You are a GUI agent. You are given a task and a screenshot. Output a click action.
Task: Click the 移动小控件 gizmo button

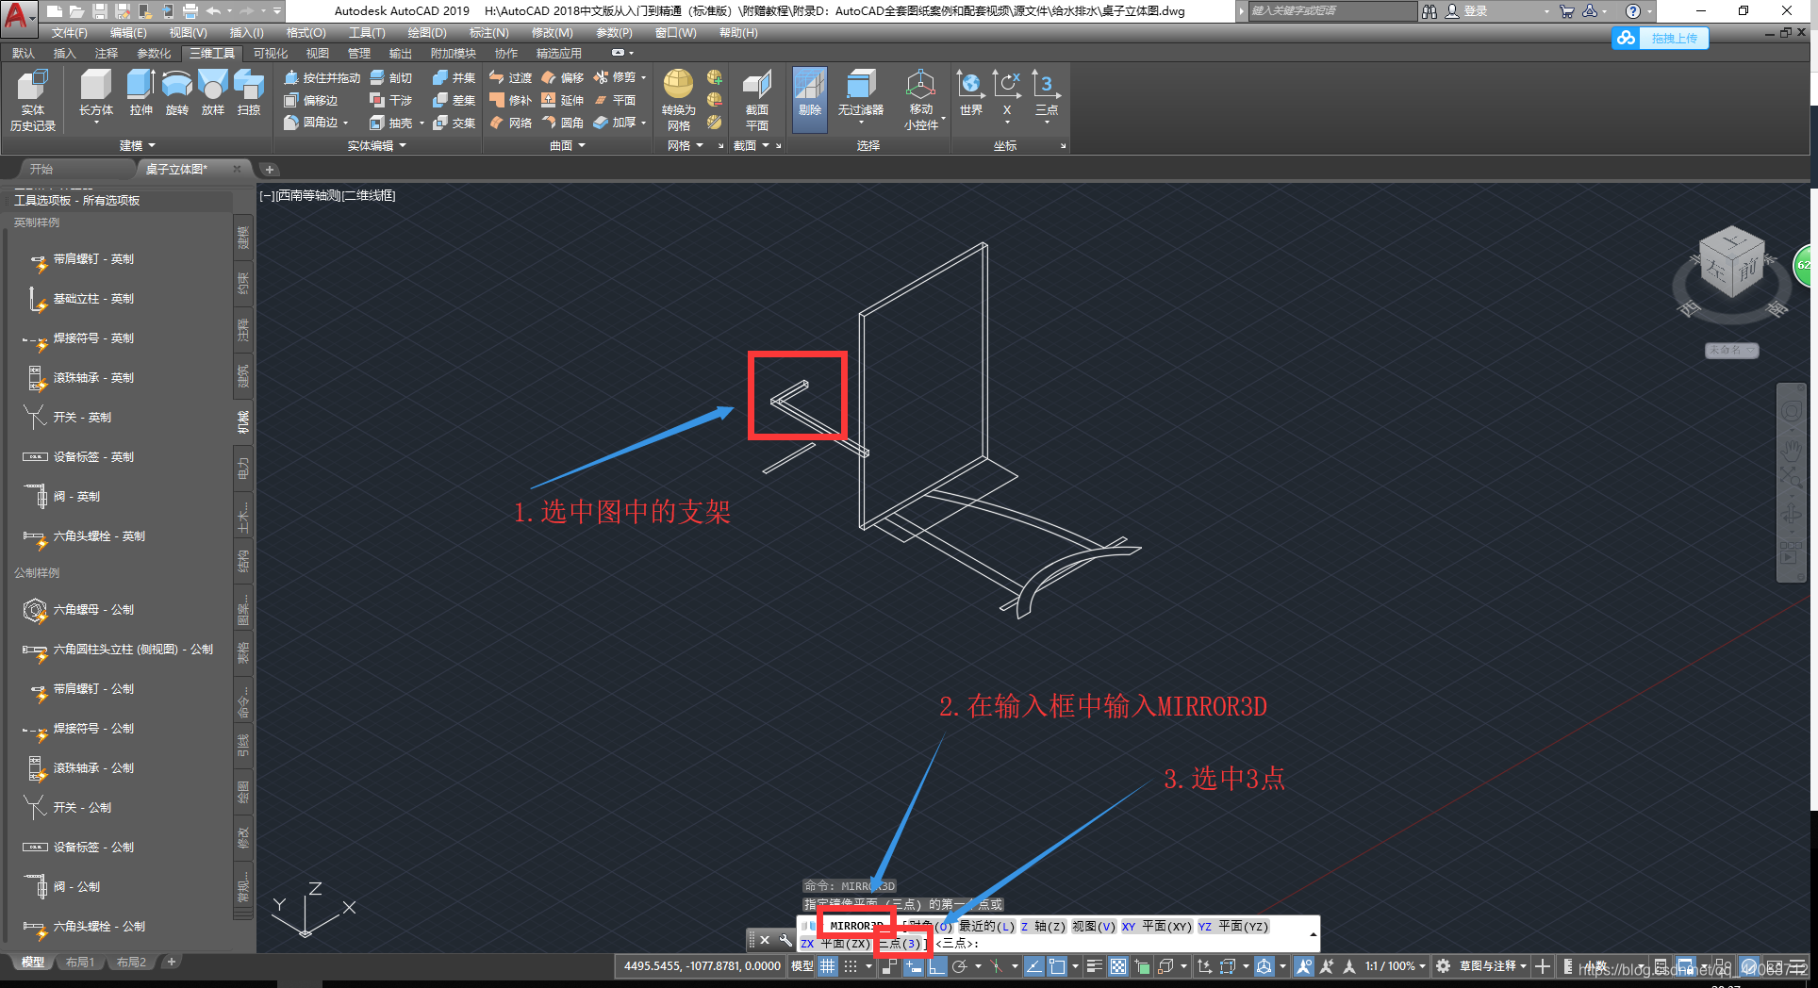point(921,100)
